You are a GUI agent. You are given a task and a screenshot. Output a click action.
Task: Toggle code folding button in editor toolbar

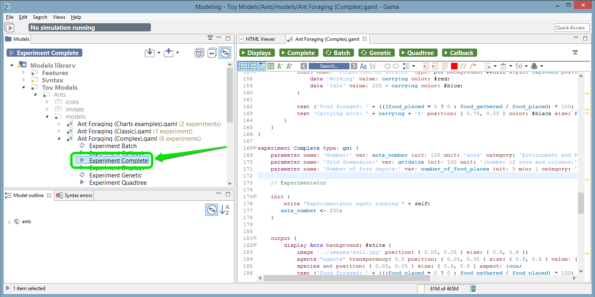[x=252, y=66]
